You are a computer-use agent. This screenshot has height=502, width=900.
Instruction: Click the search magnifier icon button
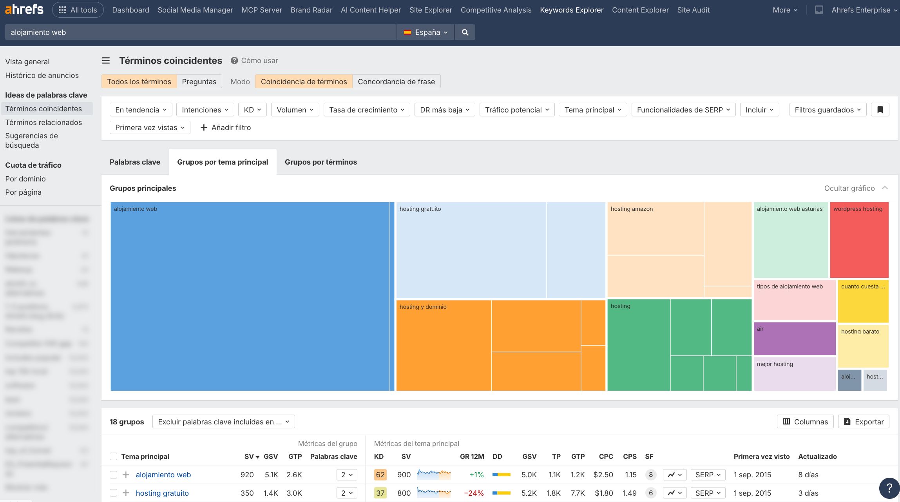465,32
